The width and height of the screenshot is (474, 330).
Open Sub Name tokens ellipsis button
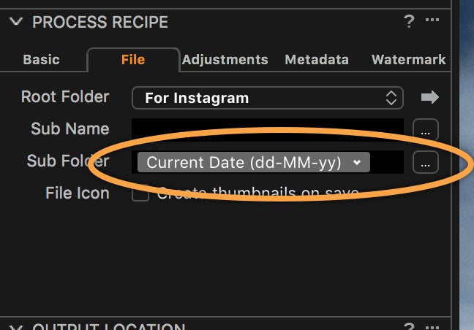pyautogui.click(x=426, y=130)
